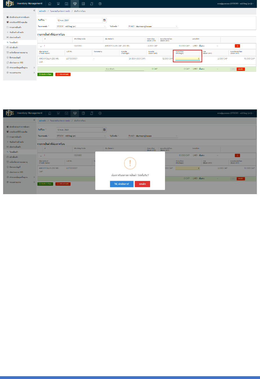The width and height of the screenshot is (260, 379).
Task: Click the MMIS logo in the upper screenshot
Action: [x=10, y=4]
